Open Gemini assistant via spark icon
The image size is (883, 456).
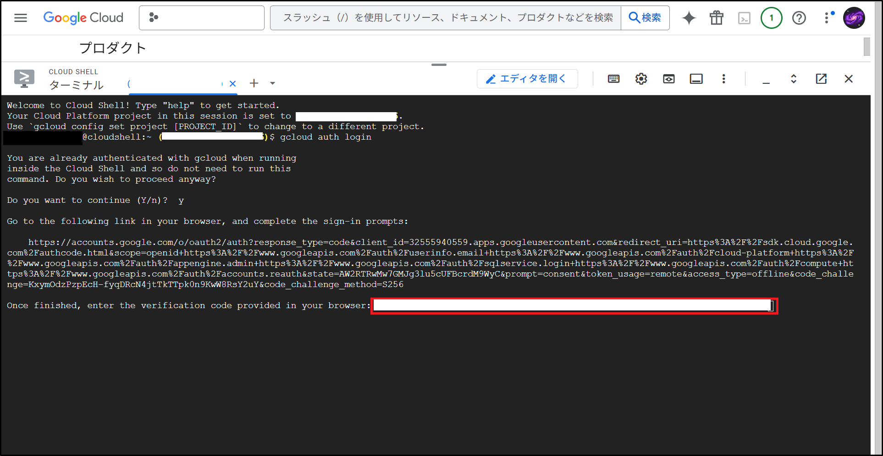click(x=689, y=18)
